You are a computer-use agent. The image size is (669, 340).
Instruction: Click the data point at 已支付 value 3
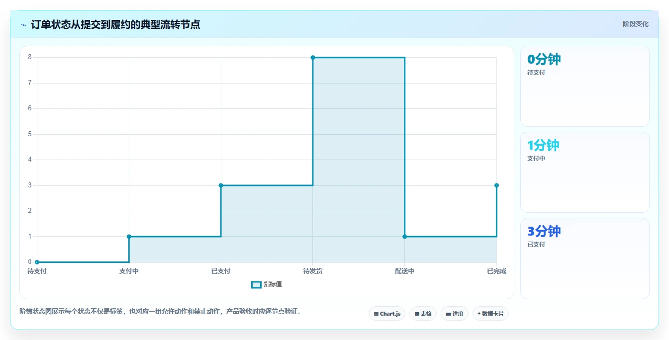tap(221, 185)
